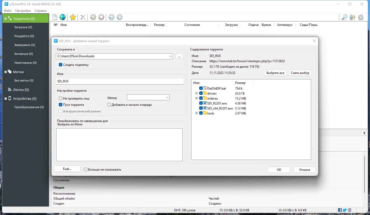Click the Состояние column header in main list

coord(192,25)
